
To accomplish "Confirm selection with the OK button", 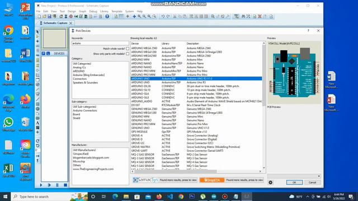I will click(x=294, y=183).
